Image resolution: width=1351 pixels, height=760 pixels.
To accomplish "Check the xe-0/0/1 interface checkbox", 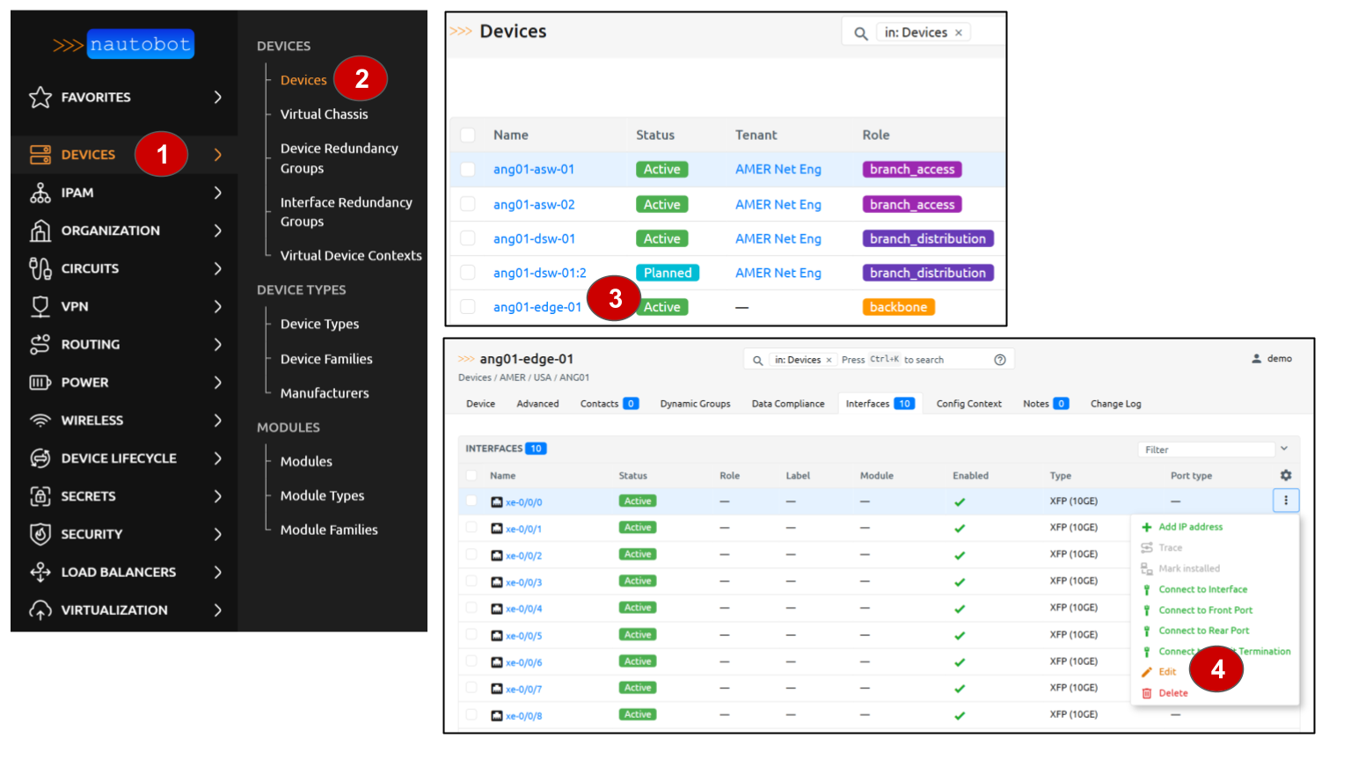I will tap(471, 528).
